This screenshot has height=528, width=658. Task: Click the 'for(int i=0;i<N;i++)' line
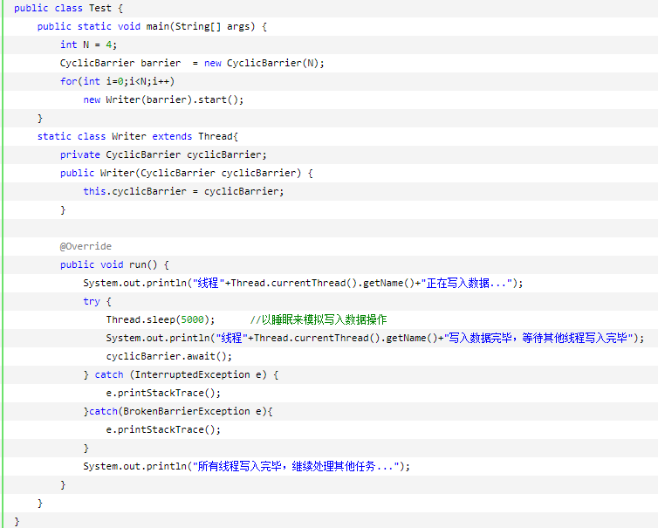pyautogui.click(x=117, y=81)
